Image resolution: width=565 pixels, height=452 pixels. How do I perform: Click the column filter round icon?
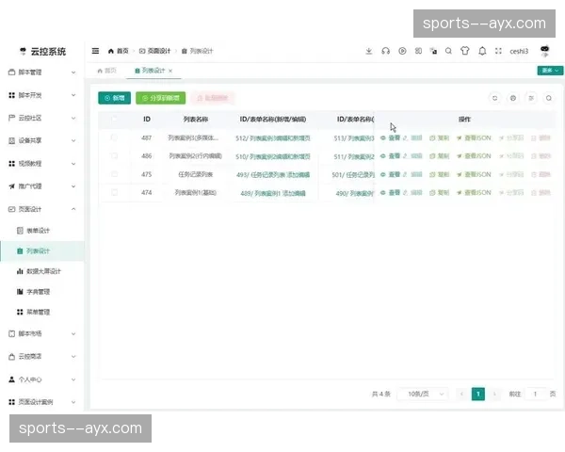click(x=531, y=98)
